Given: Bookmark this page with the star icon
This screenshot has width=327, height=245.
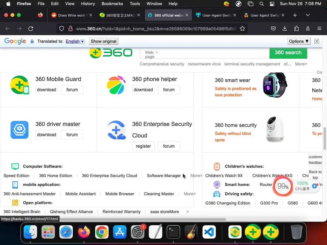Looking at the screenshot, I should pyautogui.click(x=242, y=28).
